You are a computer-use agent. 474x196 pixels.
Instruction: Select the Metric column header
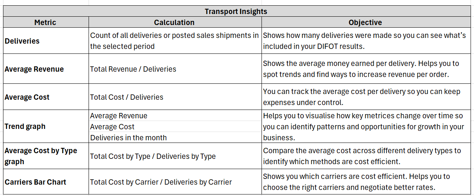(x=45, y=22)
